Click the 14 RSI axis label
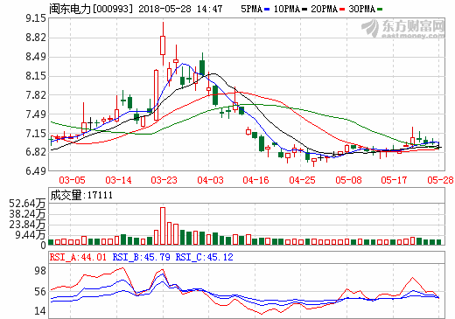This screenshot has height=319, width=455. pos(40,311)
